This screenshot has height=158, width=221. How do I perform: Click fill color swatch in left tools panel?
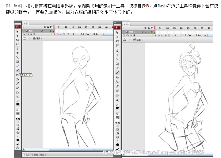[x=17, y=114]
